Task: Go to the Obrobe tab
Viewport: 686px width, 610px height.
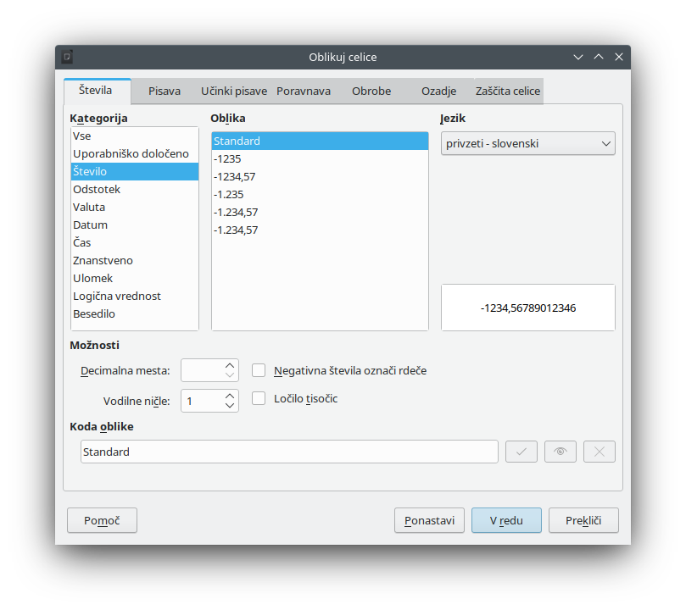Action: [371, 91]
